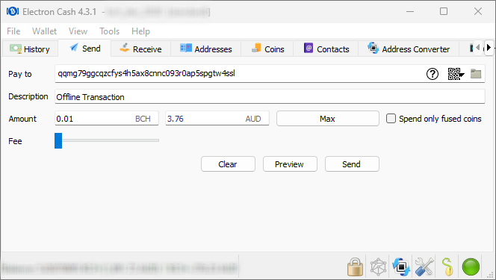The height and width of the screenshot is (280, 496).
Task: Maximize the Electron Cash window
Action: coord(444,11)
